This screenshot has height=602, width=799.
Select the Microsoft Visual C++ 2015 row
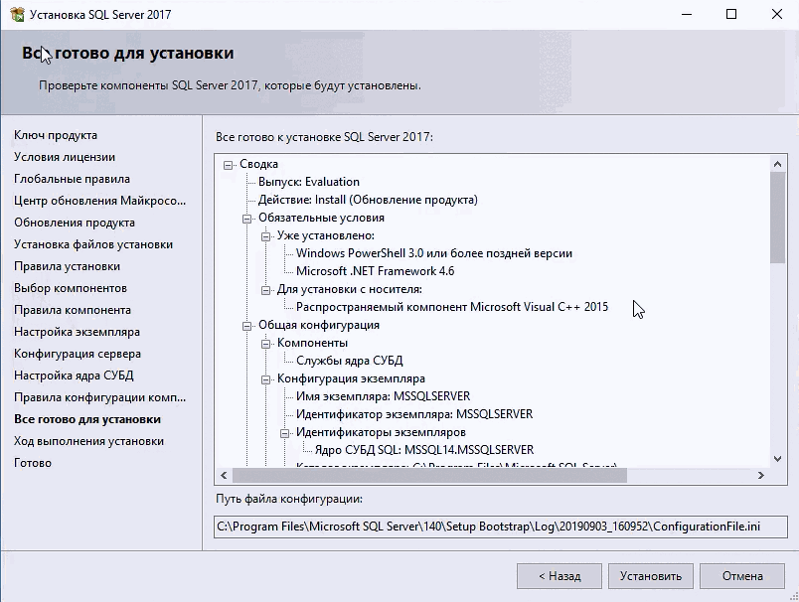point(452,307)
